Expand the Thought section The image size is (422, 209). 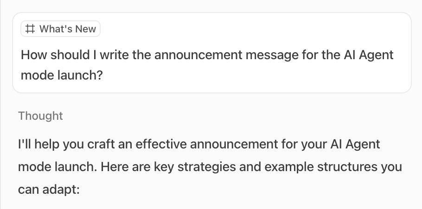[40, 116]
